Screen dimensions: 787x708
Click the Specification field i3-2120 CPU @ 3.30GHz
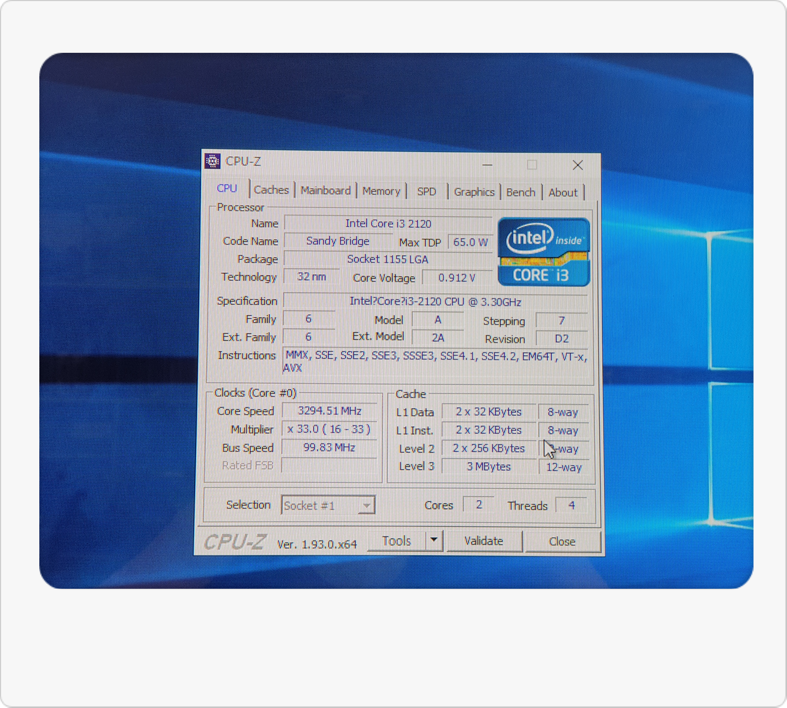(x=435, y=302)
